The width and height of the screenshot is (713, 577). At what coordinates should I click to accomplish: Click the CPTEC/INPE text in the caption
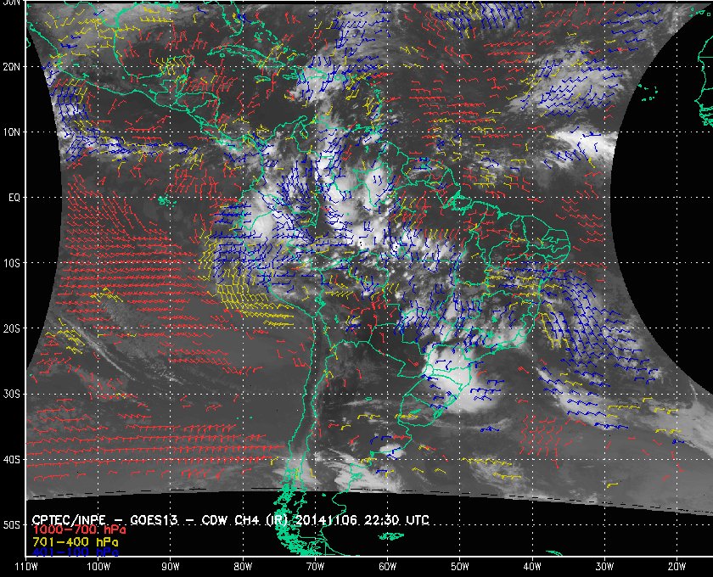tap(69, 520)
